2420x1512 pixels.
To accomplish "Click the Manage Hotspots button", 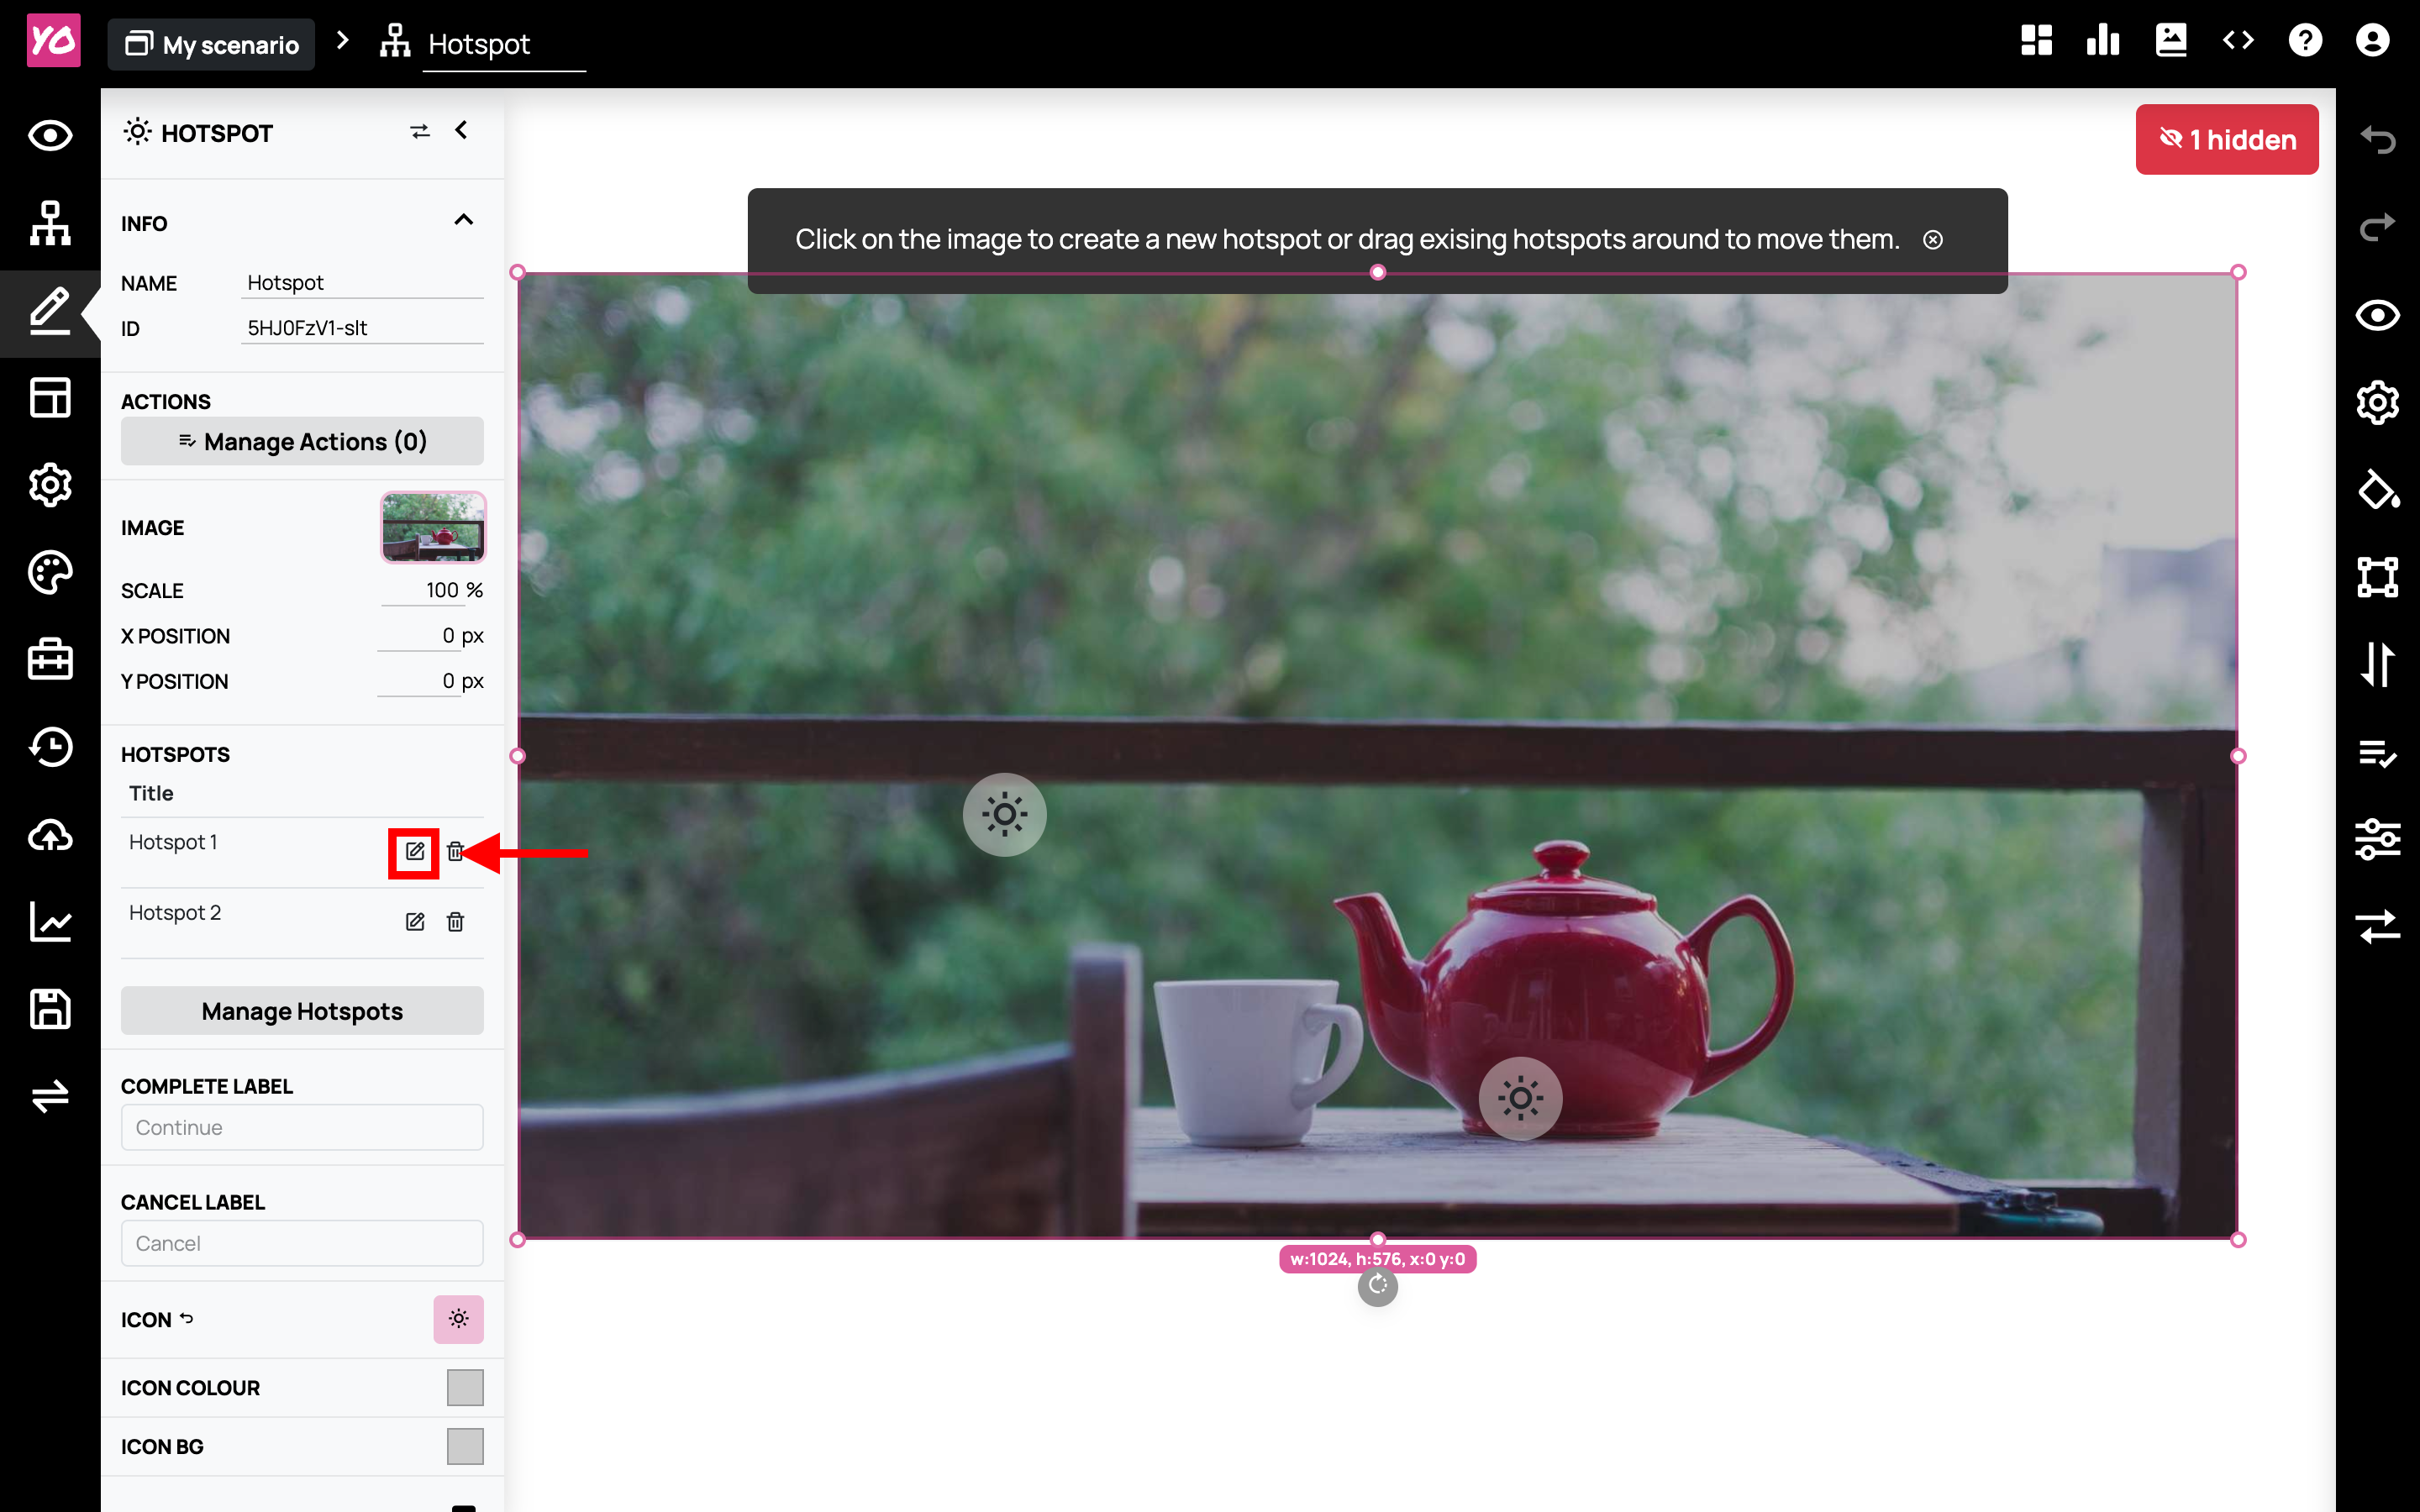I will pos(302,1011).
